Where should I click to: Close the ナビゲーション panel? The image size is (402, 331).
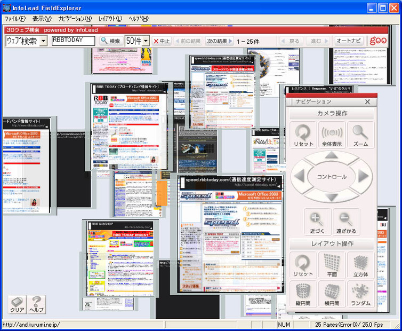click(x=367, y=102)
